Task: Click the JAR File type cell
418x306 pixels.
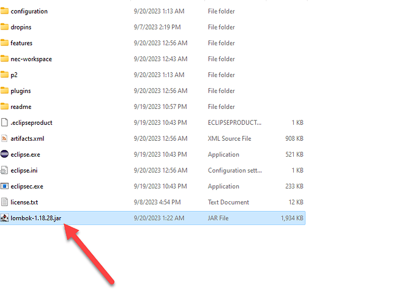Action: tap(218, 218)
